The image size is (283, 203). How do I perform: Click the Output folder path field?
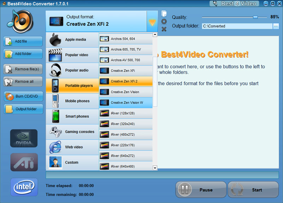pyautogui.click(x=237, y=26)
